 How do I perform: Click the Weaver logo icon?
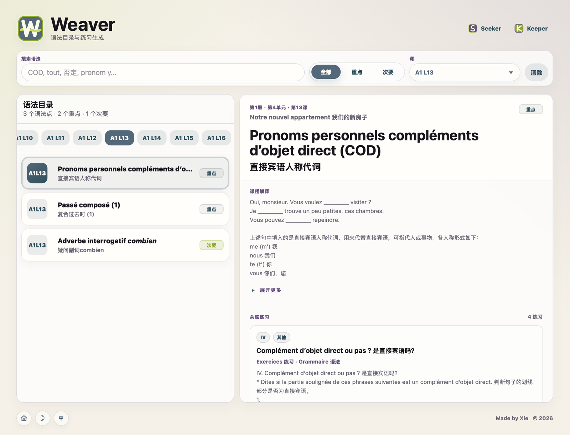pos(31,28)
